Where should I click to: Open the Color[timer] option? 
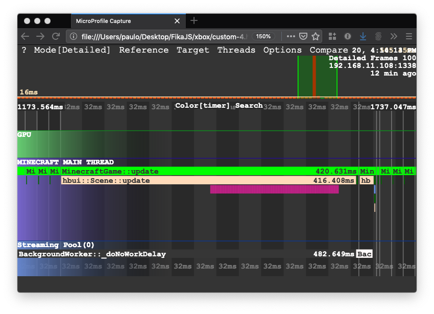click(x=202, y=106)
